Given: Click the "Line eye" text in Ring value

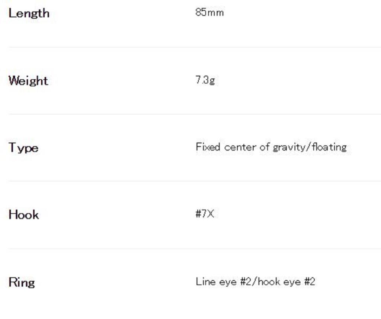Looking at the screenshot, I should pyautogui.click(x=216, y=281).
